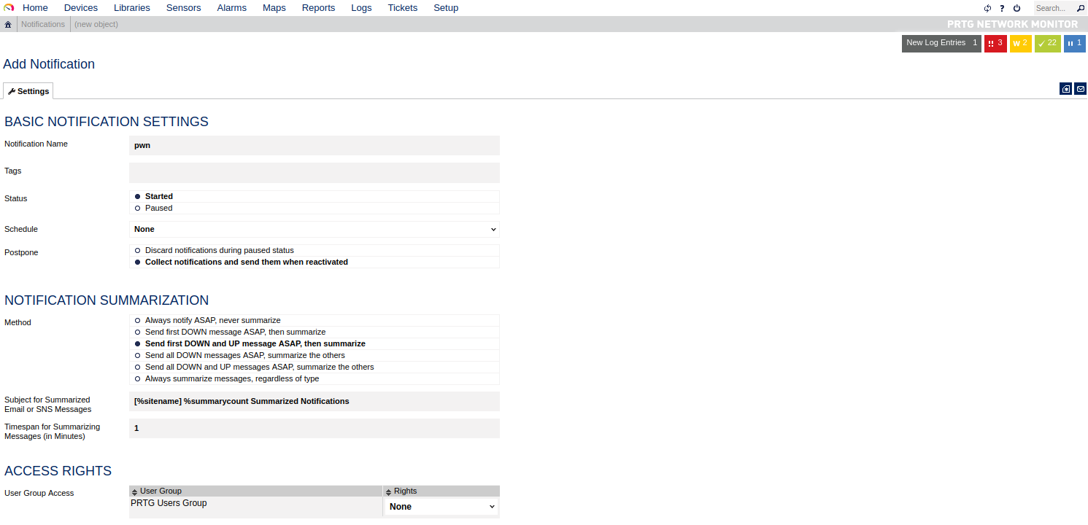The image size is (1088, 525).
Task: Open the Schedule dropdown
Action: [x=314, y=229]
